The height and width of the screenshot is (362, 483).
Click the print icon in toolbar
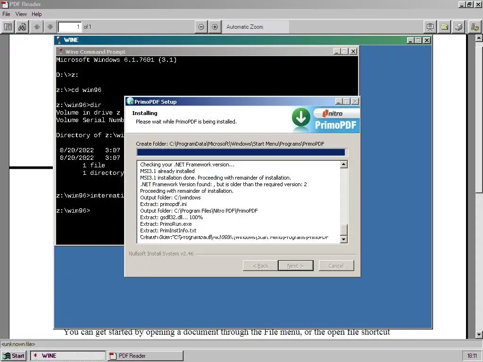(458, 27)
